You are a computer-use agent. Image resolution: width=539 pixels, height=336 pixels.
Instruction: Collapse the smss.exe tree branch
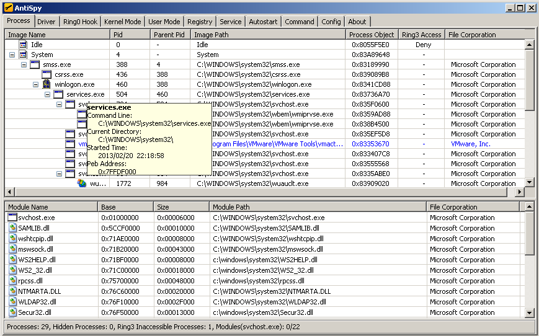[x=24, y=64]
